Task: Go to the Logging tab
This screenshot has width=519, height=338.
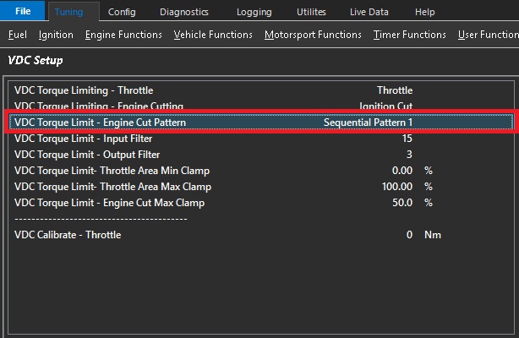Action: [254, 12]
